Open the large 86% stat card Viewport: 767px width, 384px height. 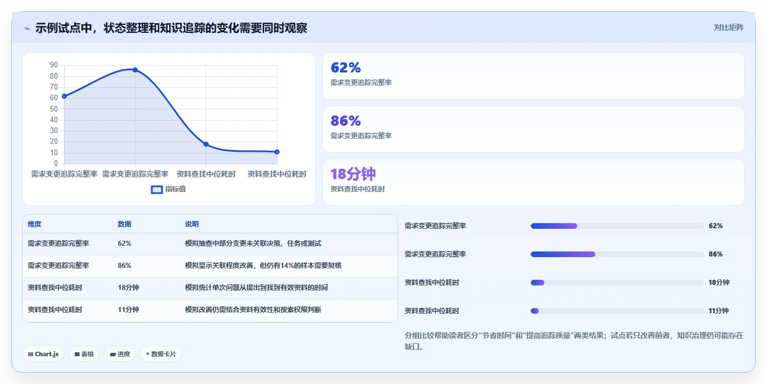click(x=533, y=129)
